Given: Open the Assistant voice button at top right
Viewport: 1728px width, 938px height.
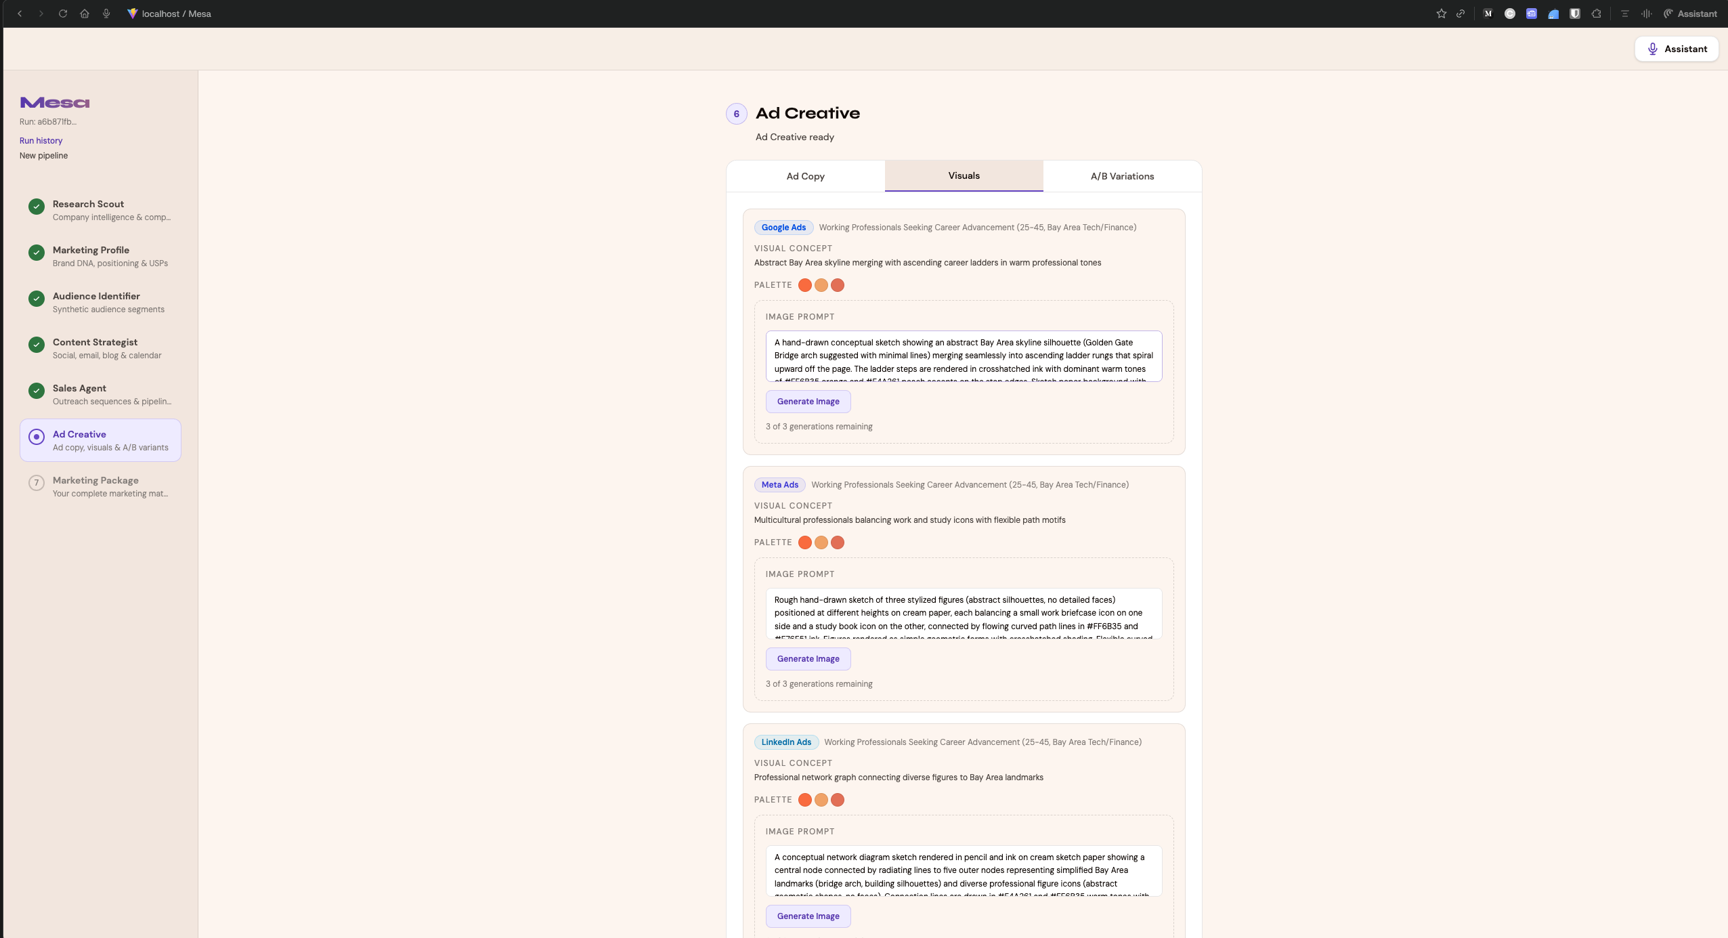Looking at the screenshot, I should pyautogui.click(x=1676, y=49).
